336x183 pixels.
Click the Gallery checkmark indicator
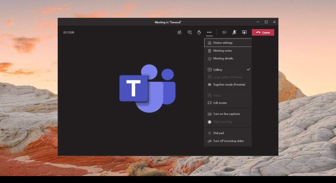(x=248, y=69)
